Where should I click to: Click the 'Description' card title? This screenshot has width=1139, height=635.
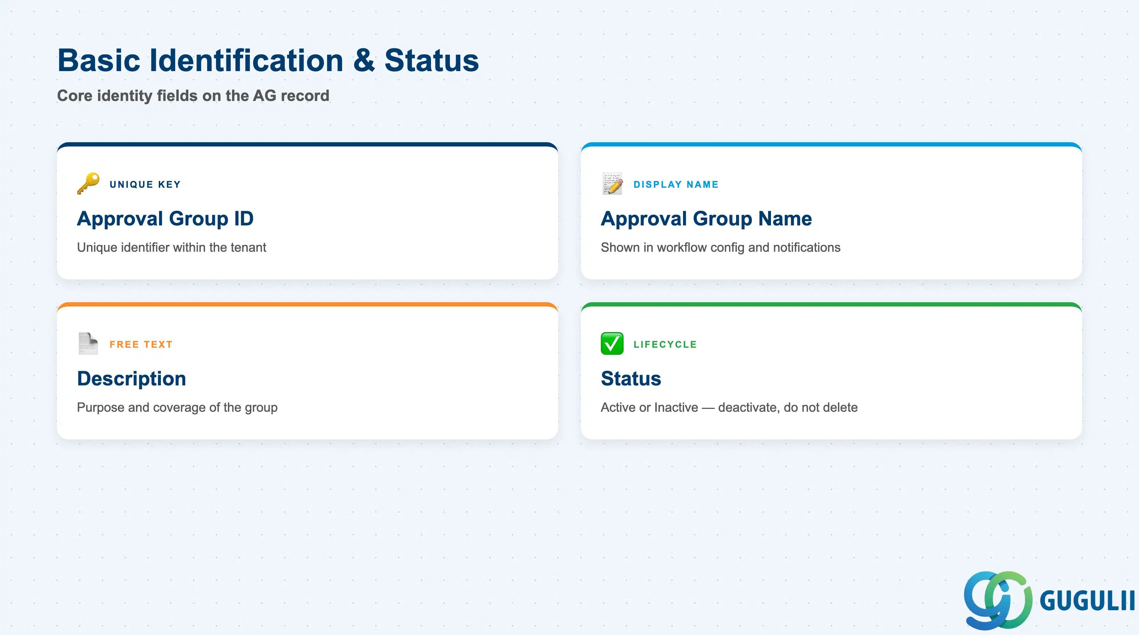tap(131, 379)
